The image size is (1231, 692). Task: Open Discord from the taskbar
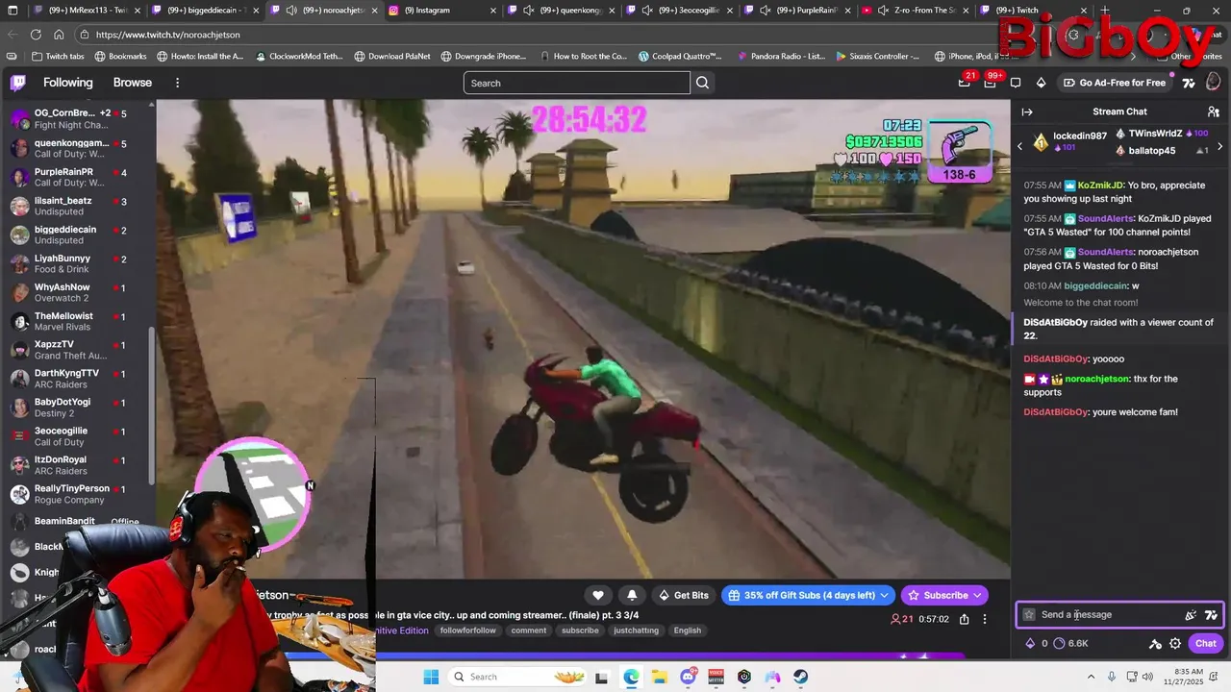point(688,677)
